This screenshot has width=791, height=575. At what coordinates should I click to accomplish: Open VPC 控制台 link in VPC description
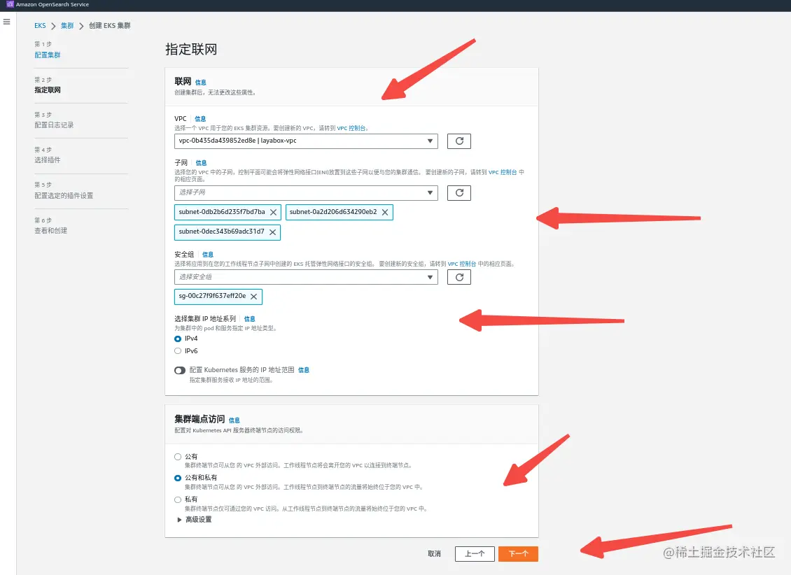click(x=351, y=128)
